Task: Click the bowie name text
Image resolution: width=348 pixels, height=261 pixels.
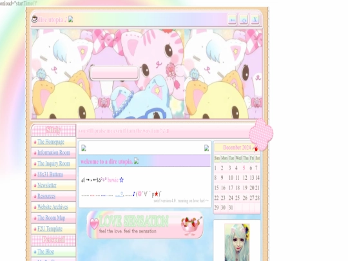Action: (x=113, y=180)
